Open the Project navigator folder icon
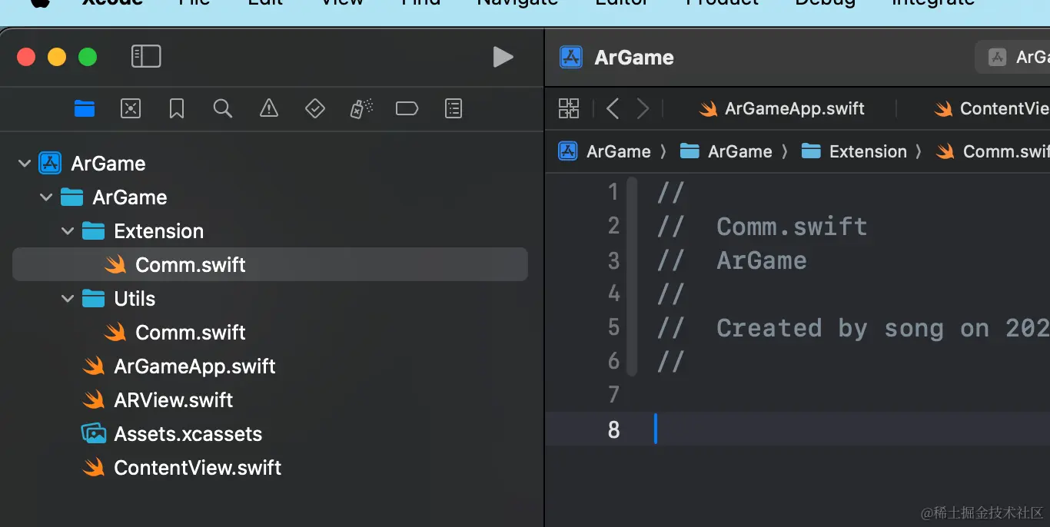Viewport: 1050px width, 527px height. (85, 108)
